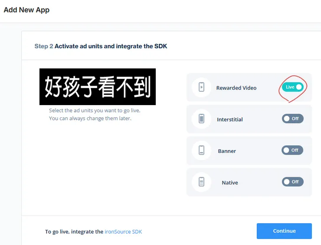Click 'You can always change them later.' text
This screenshot has width=321, height=245.
(x=90, y=118)
